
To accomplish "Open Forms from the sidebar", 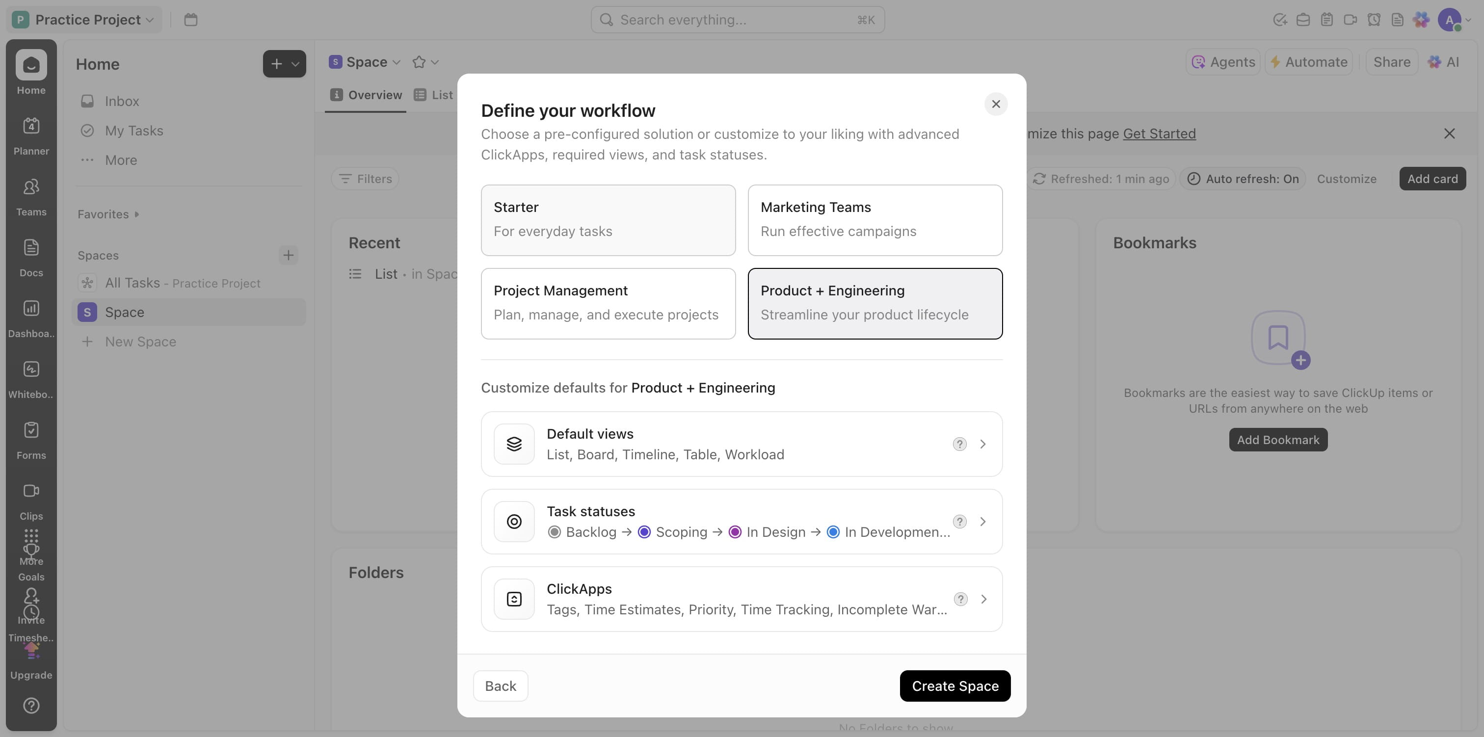I will (x=31, y=440).
